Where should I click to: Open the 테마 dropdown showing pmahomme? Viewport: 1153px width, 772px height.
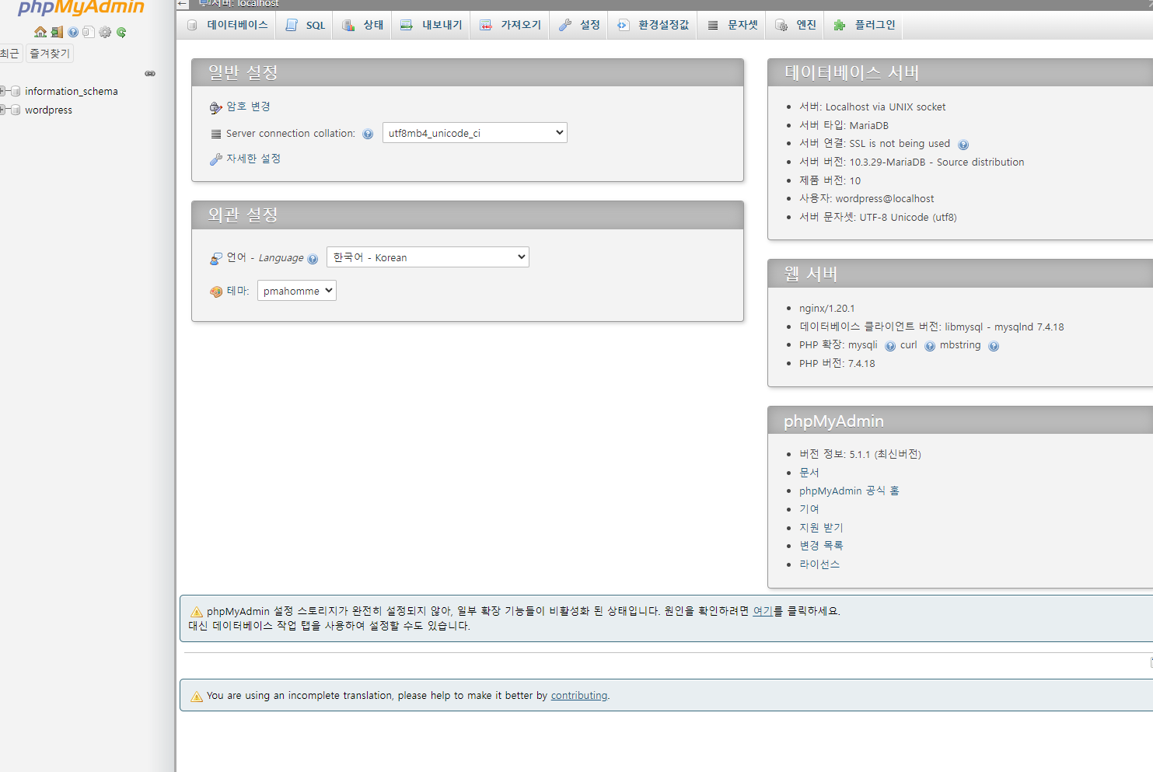coord(297,291)
